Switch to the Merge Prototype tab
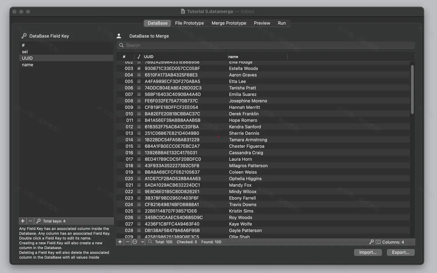437x273 pixels. pyautogui.click(x=229, y=23)
